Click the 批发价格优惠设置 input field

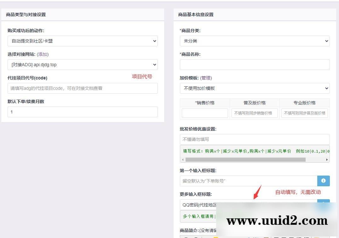coord(255,139)
